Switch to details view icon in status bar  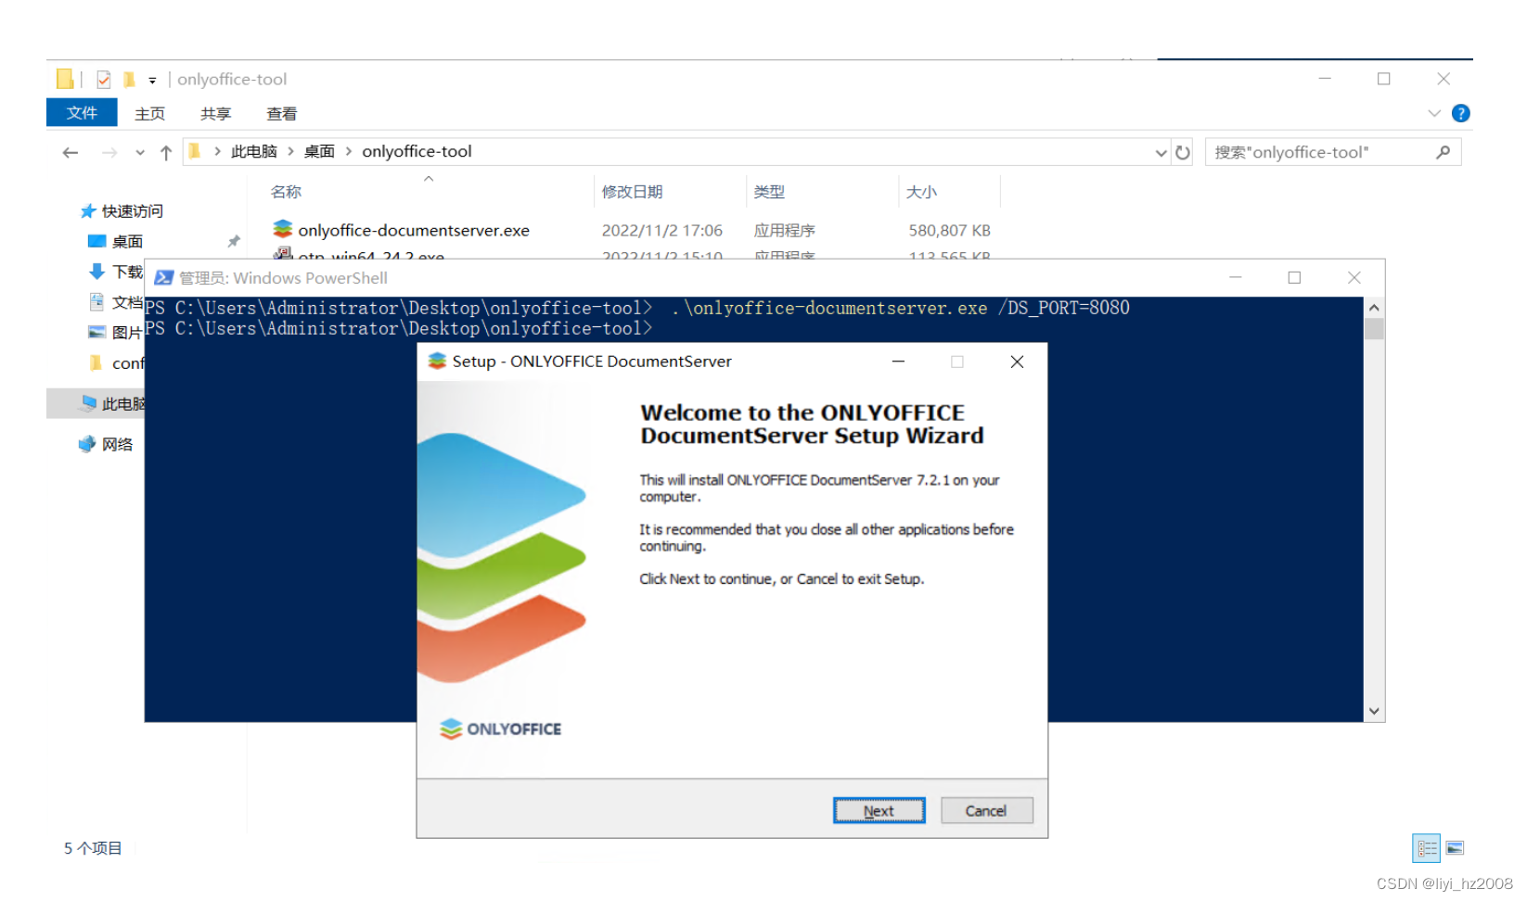(1426, 848)
